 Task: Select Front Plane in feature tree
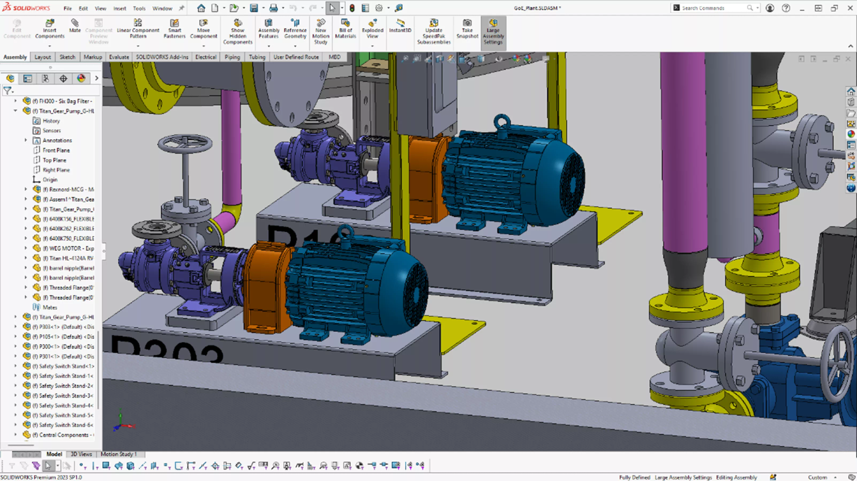coord(56,151)
